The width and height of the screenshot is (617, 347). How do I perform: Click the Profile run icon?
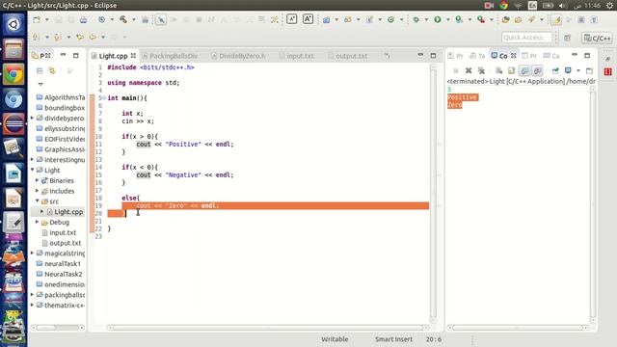(459, 19)
